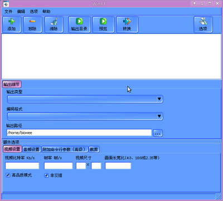Click the 预览 (Preview) play icon

[103, 21]
